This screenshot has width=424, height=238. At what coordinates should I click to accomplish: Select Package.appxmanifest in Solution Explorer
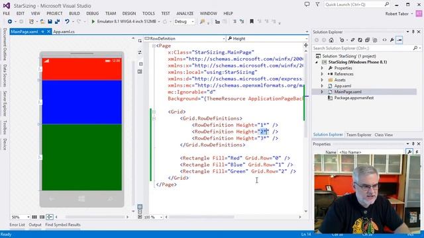[x=354, y=98]
